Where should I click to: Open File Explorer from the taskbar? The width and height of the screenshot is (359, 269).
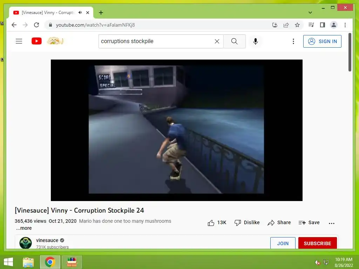pos(28,262)
